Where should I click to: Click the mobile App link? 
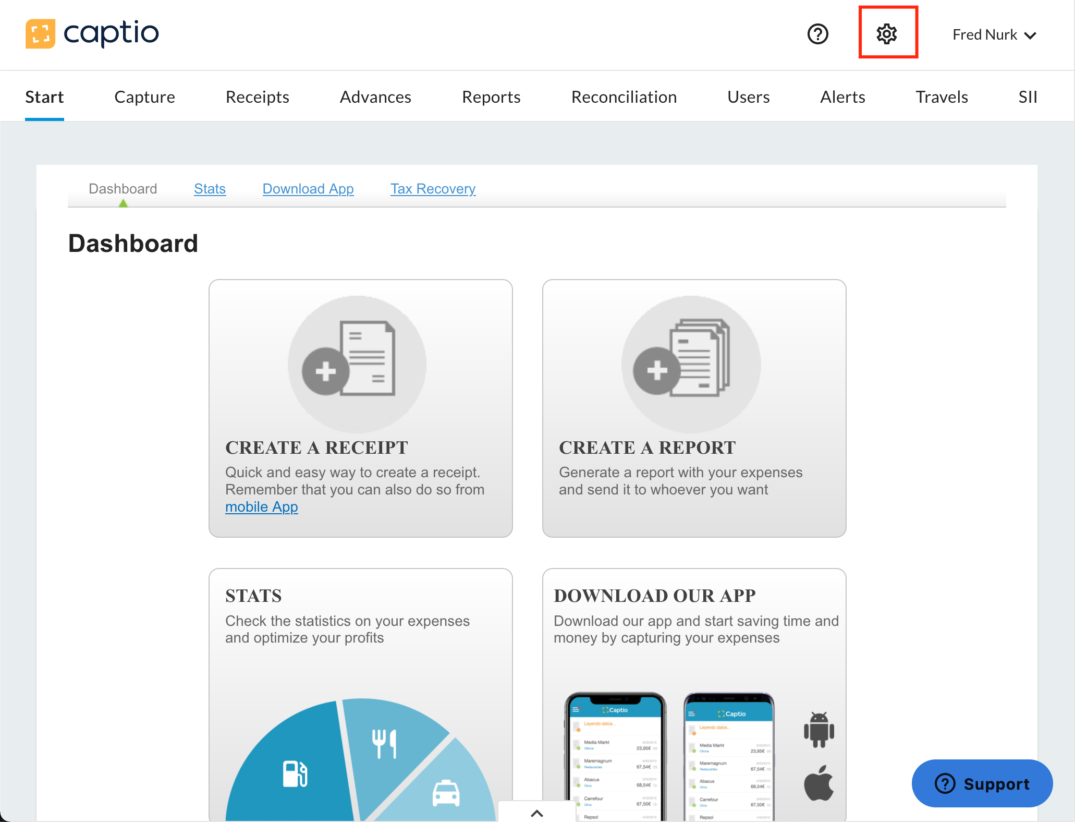(261, 507)
